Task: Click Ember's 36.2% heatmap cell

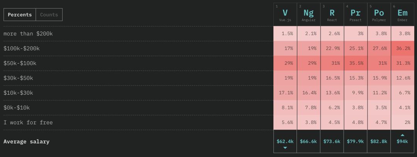Action: coord(402,48)
